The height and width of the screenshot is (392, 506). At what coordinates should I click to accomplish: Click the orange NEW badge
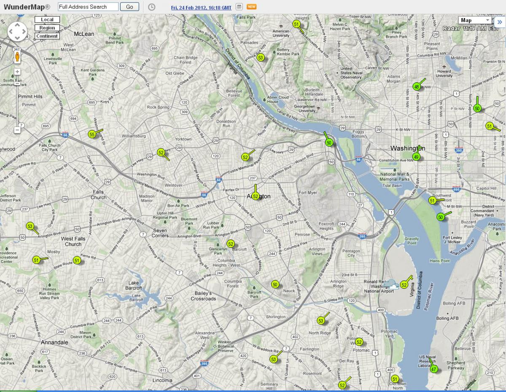pos(251,7)
